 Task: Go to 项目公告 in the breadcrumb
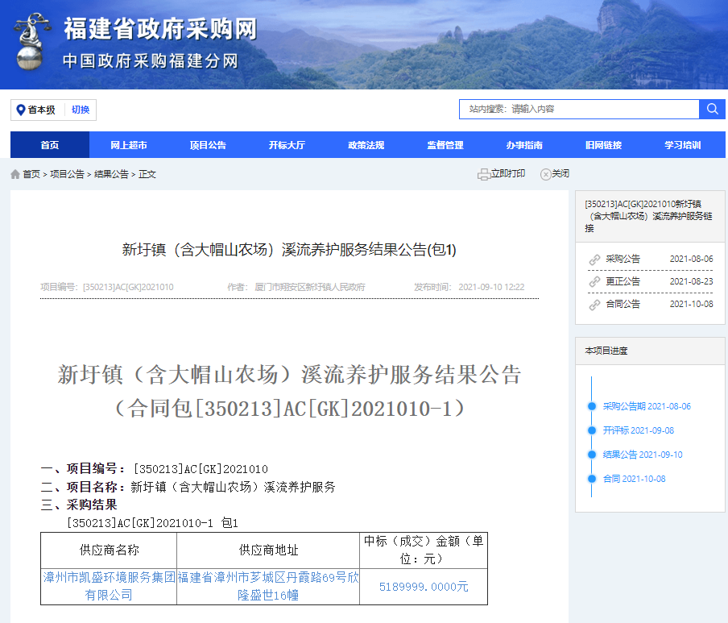[68, 174]
